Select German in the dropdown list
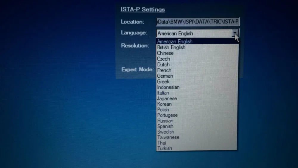Image resolution: width=298 pixels, height=168 pixels. (x=197, y=76)
